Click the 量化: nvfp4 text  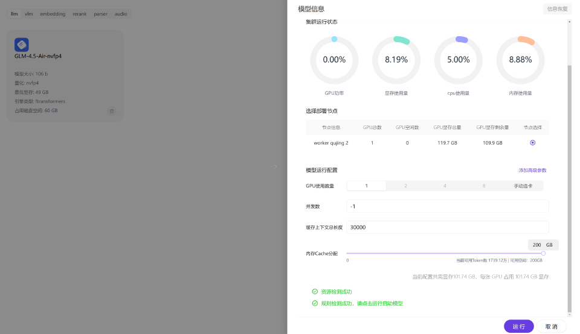coord(27,83)
